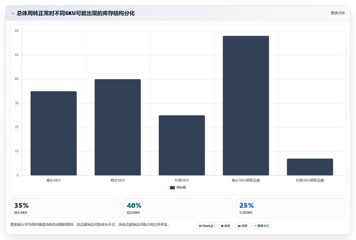The width and height of the screenshot is (356, 240).
Task: Click the 40% 稳定SKU stat card
Action: pyautogui.click(x=178, y=208)
